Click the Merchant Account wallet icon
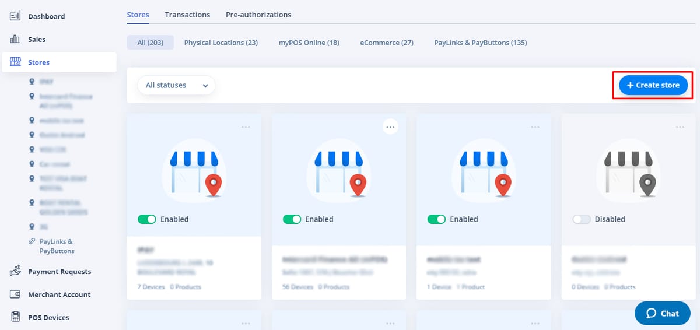700x330 pixels. [x=15, y=294]
